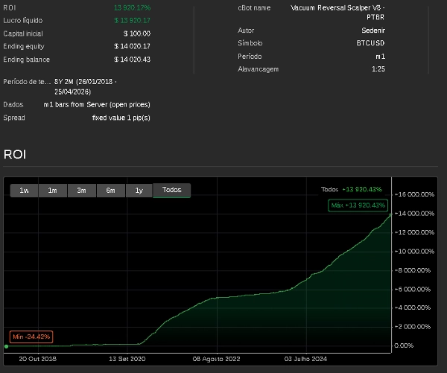Click the Dados value m1 bars from Server
The image size is (447, 373).
pyautogui.click(x=97, y=104)
